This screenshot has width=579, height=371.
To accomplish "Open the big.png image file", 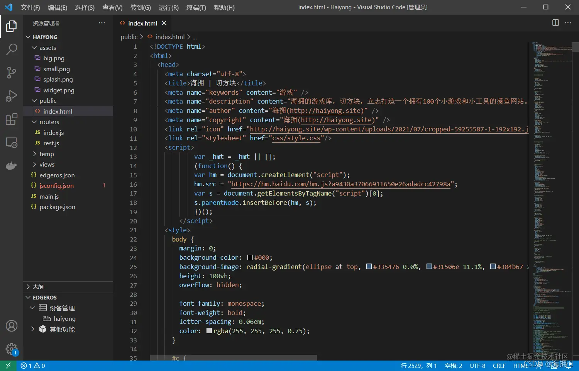I will pos(54,58).
